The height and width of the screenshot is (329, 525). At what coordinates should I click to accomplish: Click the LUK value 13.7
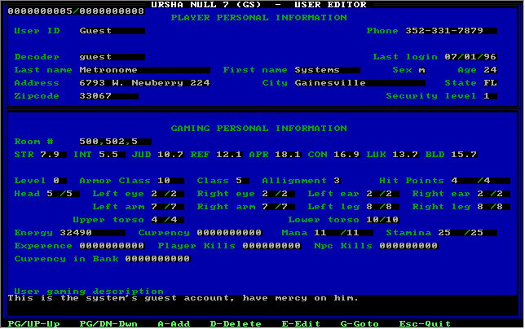point(405,155)
